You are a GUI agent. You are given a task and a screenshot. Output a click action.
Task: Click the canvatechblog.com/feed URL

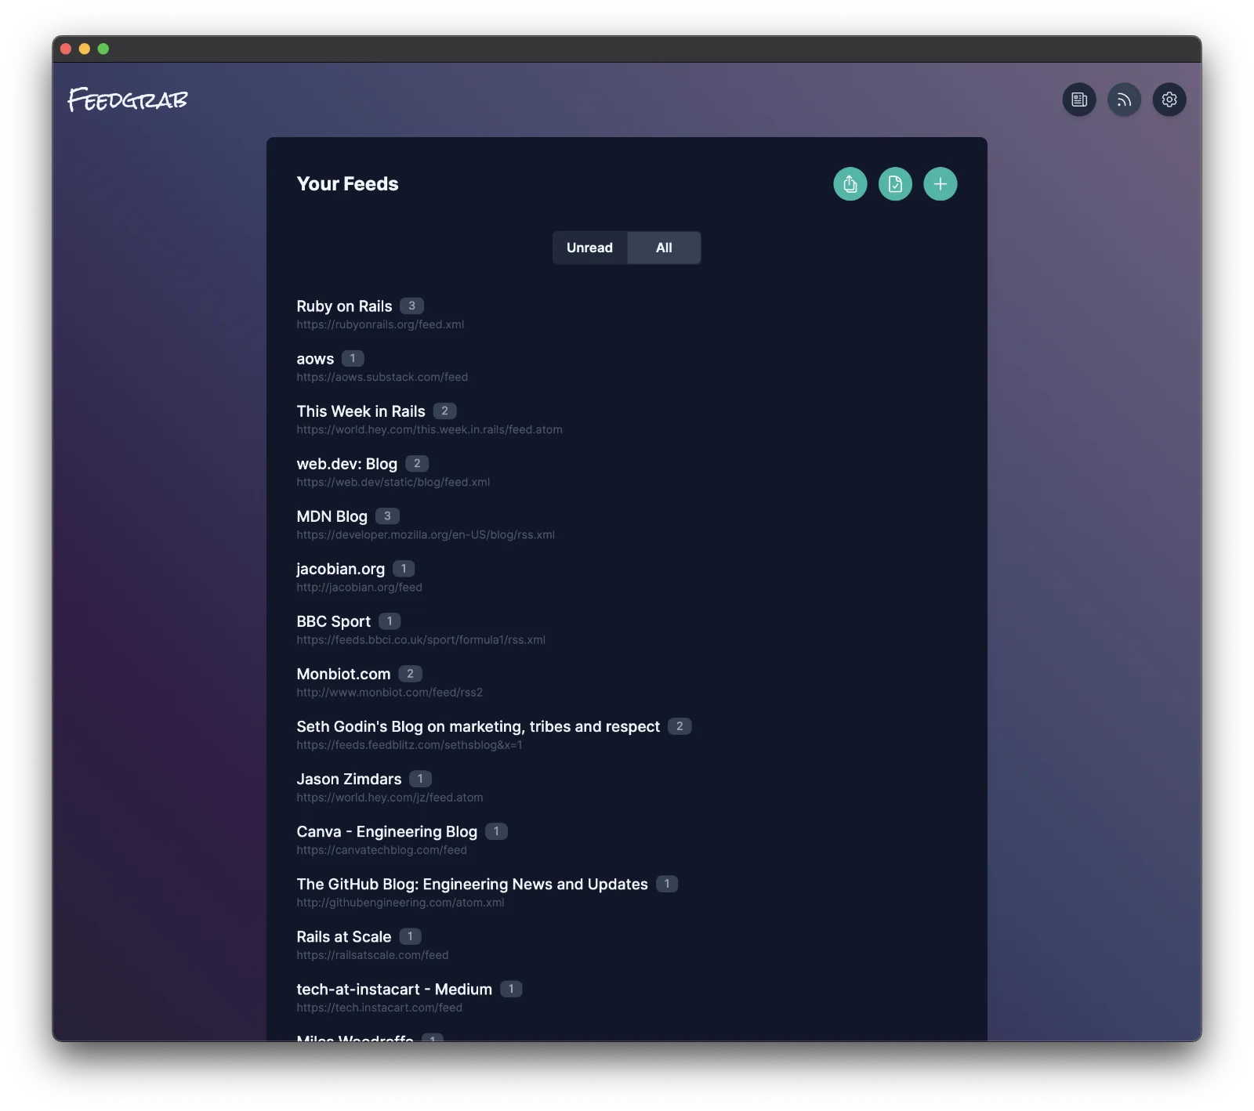382,849
